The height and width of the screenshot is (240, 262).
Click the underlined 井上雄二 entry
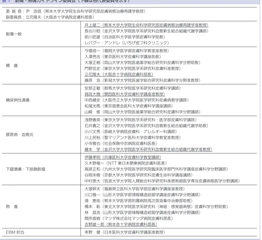(146, 25)
